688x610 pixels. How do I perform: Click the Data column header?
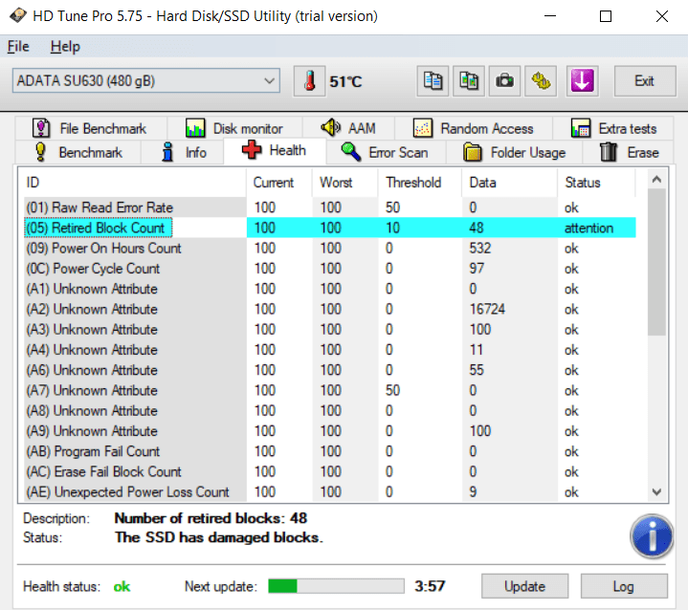pyautogui.click(x=509, y=183)
